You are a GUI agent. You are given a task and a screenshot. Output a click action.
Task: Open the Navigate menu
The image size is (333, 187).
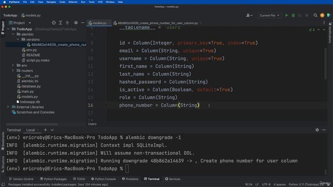51,2
